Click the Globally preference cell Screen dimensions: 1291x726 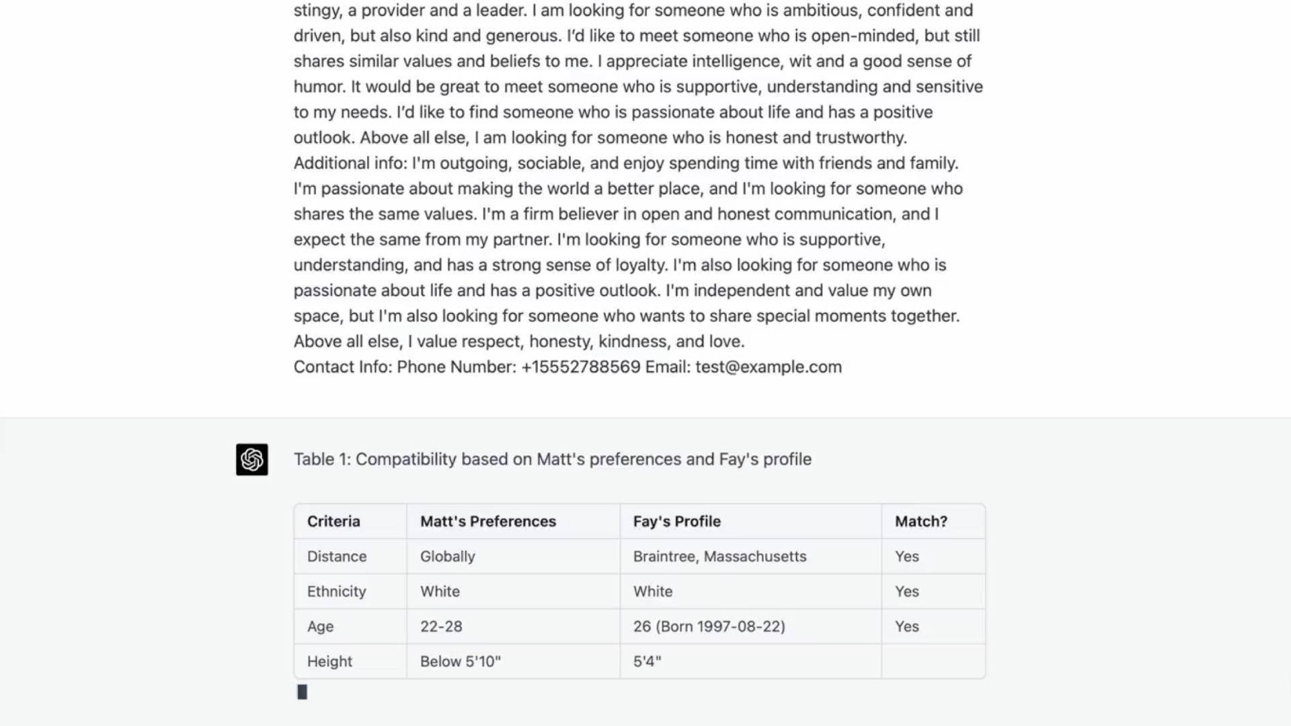pos(447,557)
